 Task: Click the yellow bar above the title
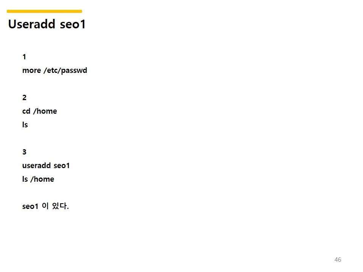44,11
